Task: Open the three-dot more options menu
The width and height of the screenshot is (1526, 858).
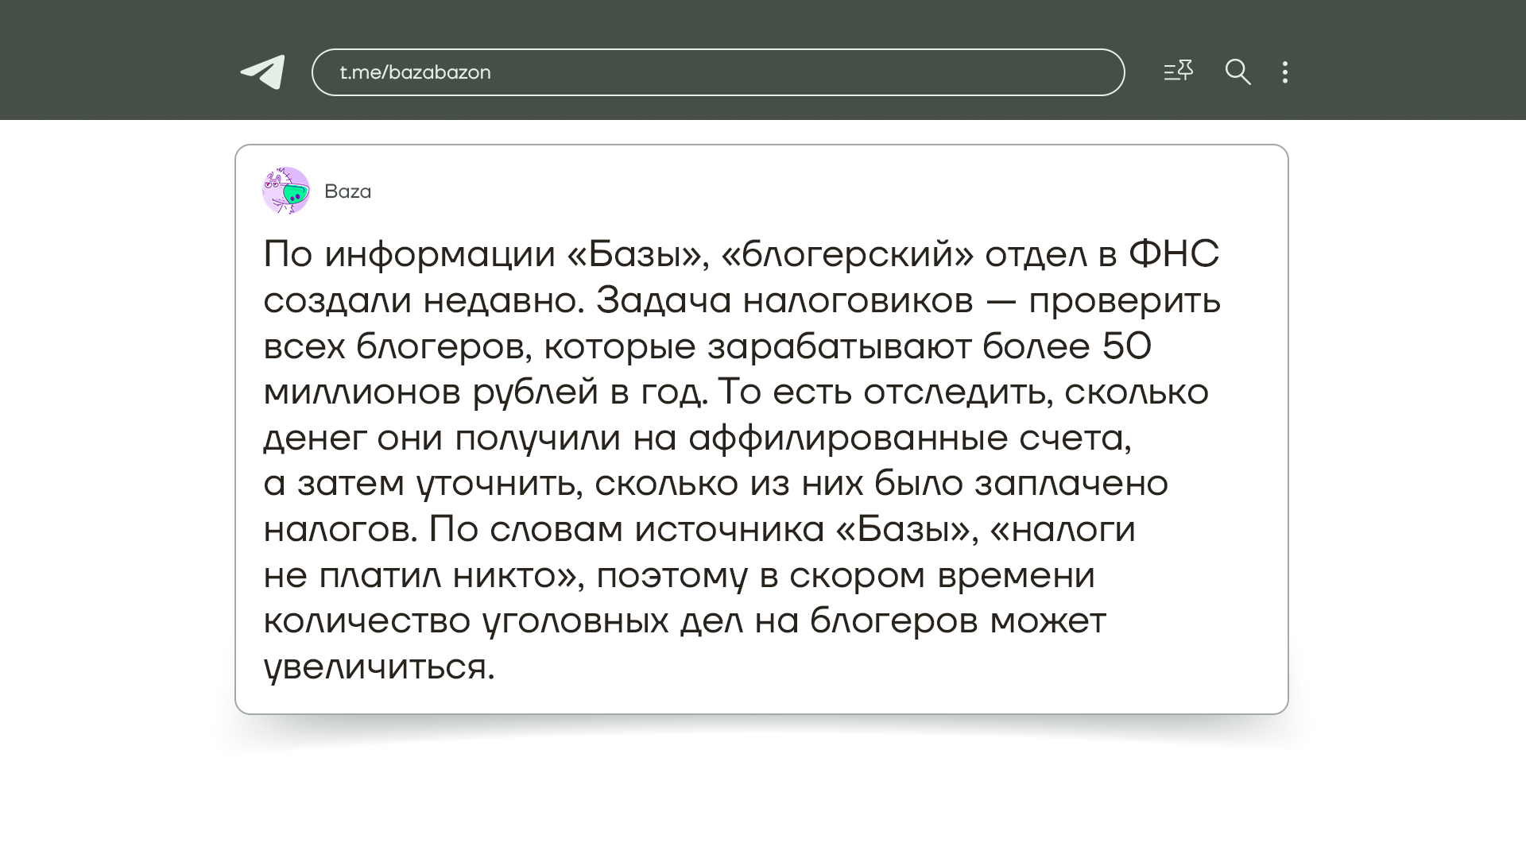Action: pos(1284,72)
